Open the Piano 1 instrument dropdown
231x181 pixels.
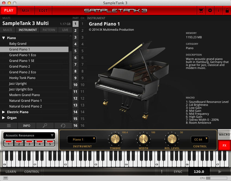click(82, 139)
